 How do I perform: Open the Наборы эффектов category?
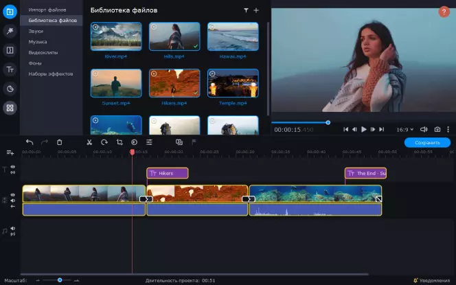[x=50, y=73]
